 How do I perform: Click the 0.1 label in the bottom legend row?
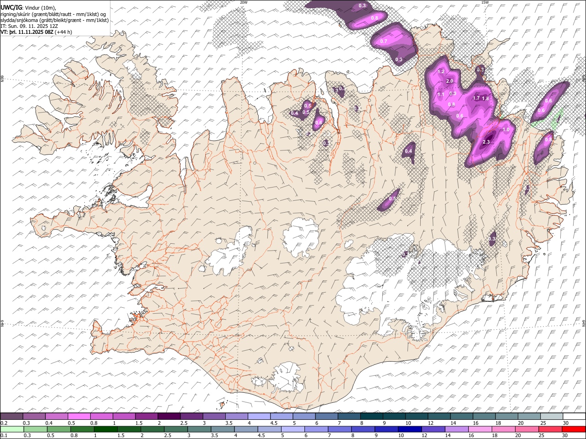click(3, 436)
